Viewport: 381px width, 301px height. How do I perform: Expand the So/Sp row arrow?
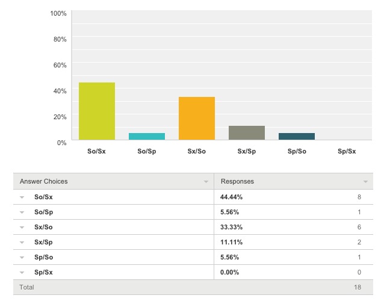pyautogui.click(x=22, y=213)
